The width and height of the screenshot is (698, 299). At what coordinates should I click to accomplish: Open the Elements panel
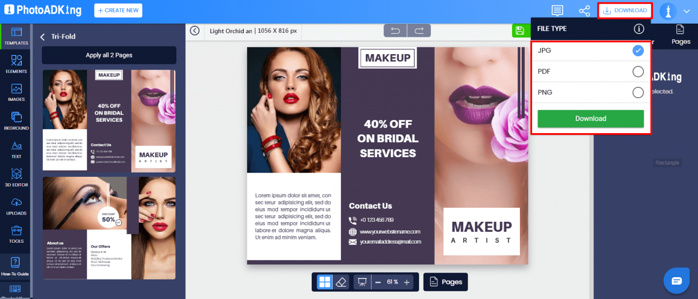coord(15,65)
